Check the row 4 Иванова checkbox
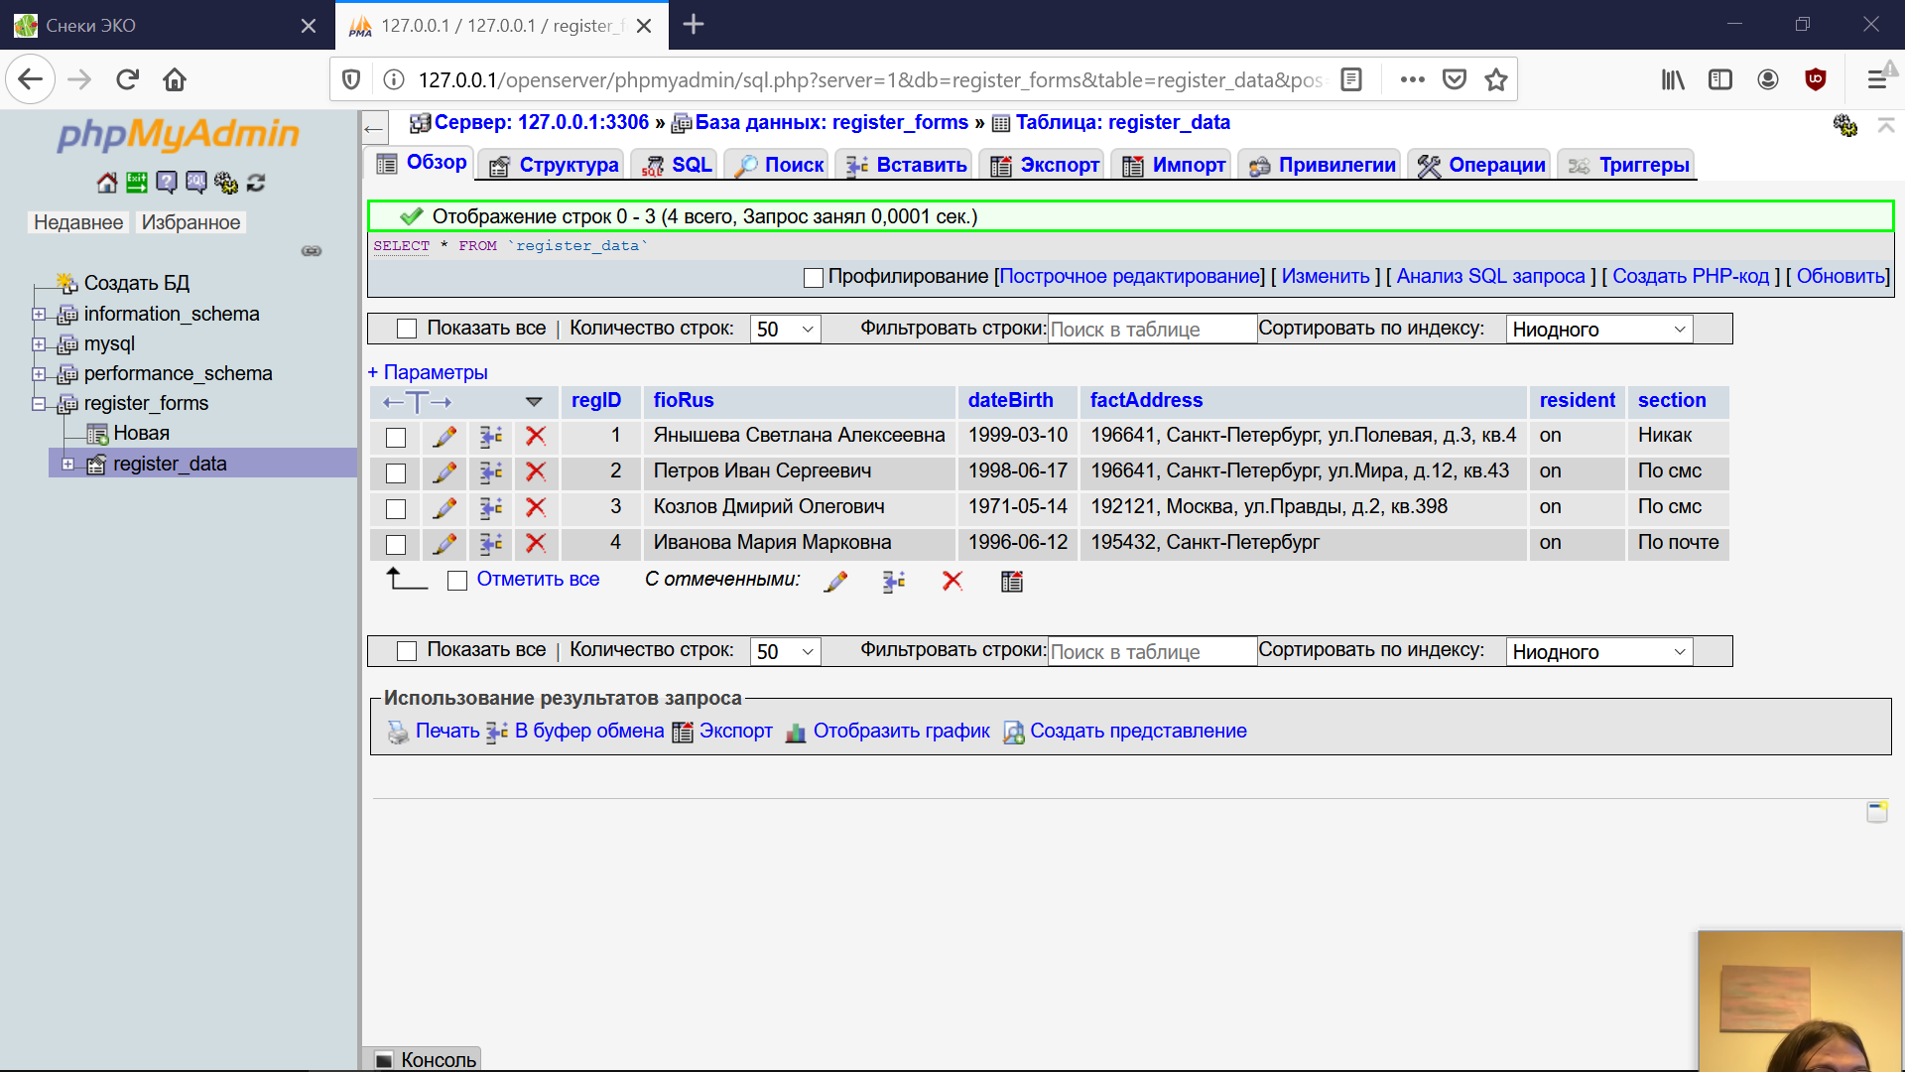The width and height of the screenshot is (1905, 1072). pyautogui.click(x=396, y=545)
